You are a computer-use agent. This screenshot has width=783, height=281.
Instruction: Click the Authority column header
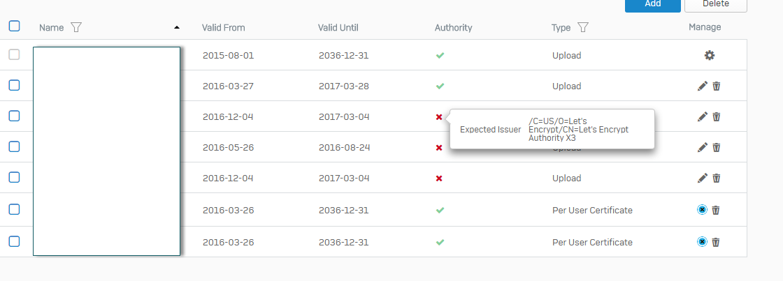click(x=453, y=28)
